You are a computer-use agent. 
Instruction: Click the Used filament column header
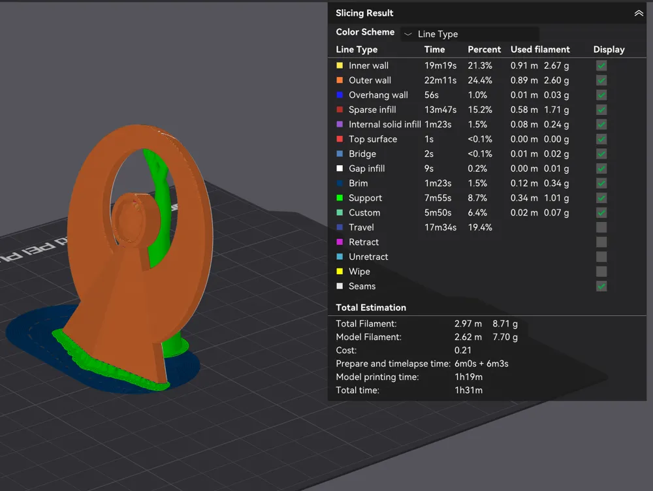coord(540,50)
